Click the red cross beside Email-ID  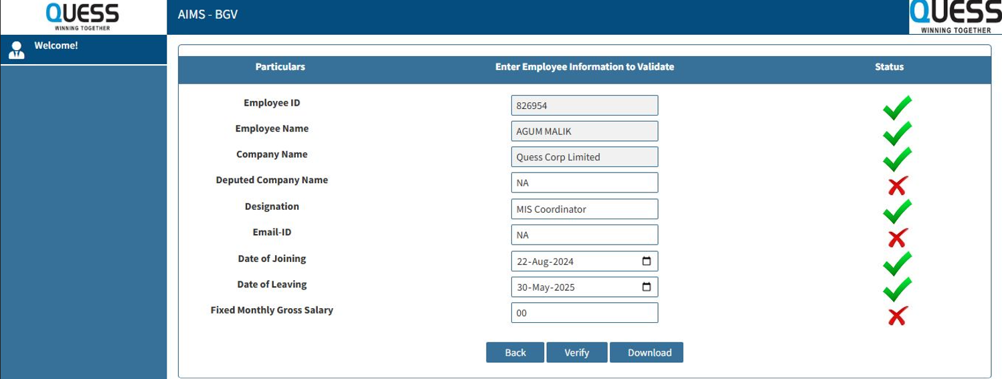(x=897, y=237)
